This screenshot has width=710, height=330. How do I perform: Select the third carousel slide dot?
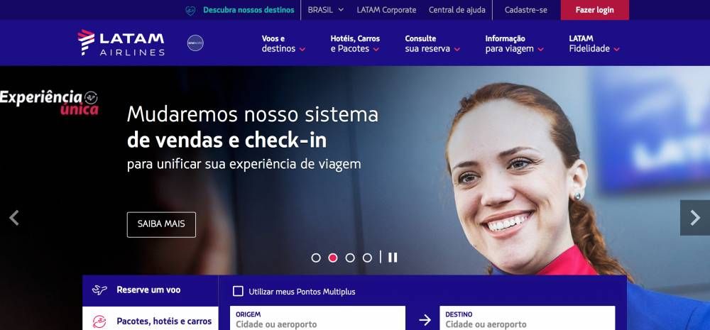point(350,258)
